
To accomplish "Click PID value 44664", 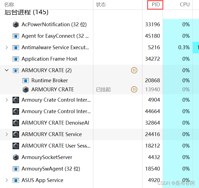I will click(x=152, y=111).
